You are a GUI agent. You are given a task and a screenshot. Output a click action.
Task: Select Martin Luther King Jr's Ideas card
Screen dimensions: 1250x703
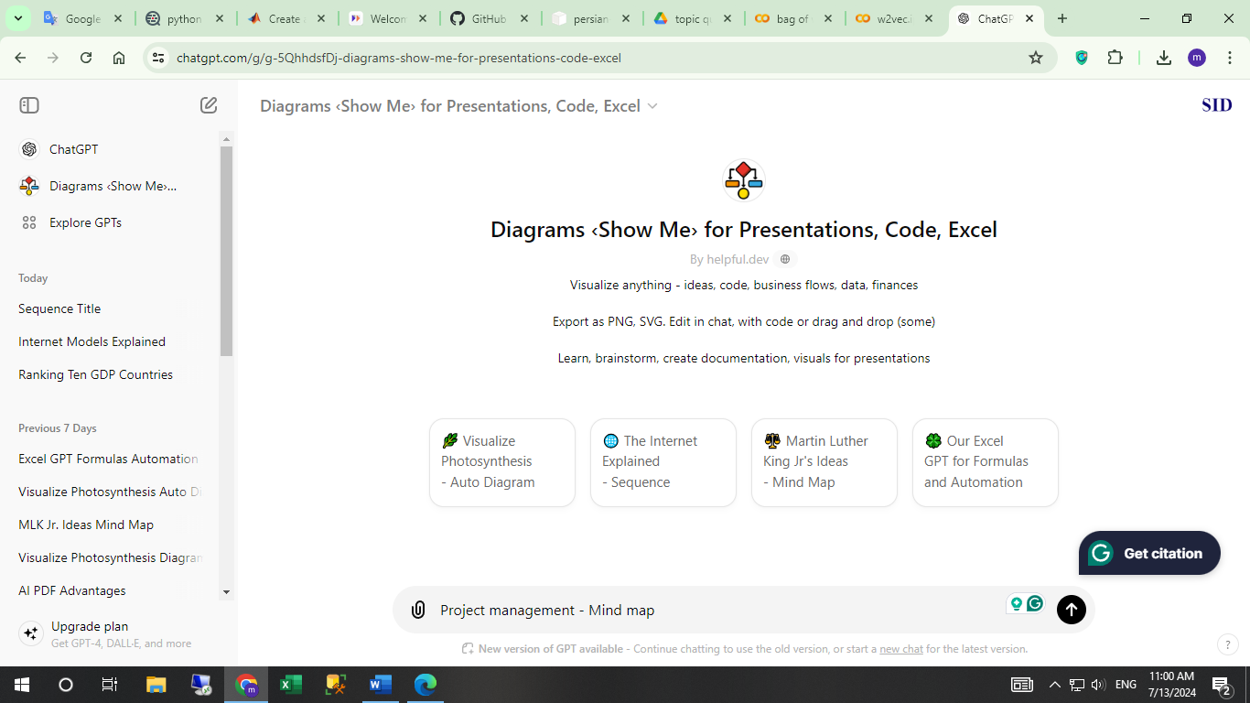(824, 462)
